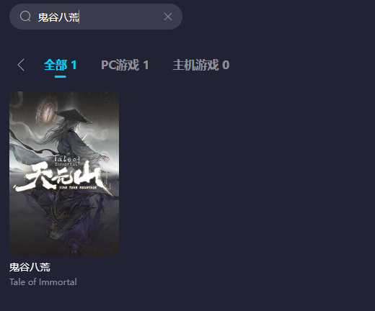Click the empty area of the search bar
375x311 pixels.
coord(120,17)
